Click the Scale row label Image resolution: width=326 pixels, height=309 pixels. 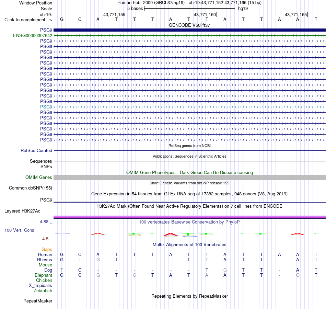[x=46, y=9]
